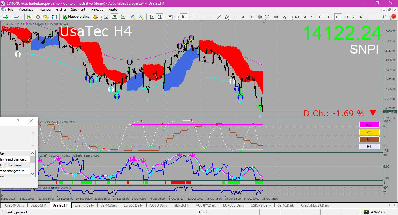This screenshot has height=215, width=398.
Task: Select the '0.05 line down' list row
Action: coord(15,165)
